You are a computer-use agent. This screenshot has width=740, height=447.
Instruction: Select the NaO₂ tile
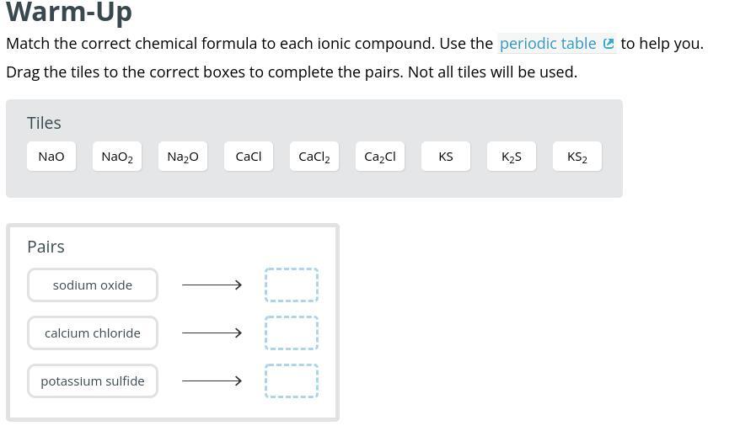[x=117, y=157]
